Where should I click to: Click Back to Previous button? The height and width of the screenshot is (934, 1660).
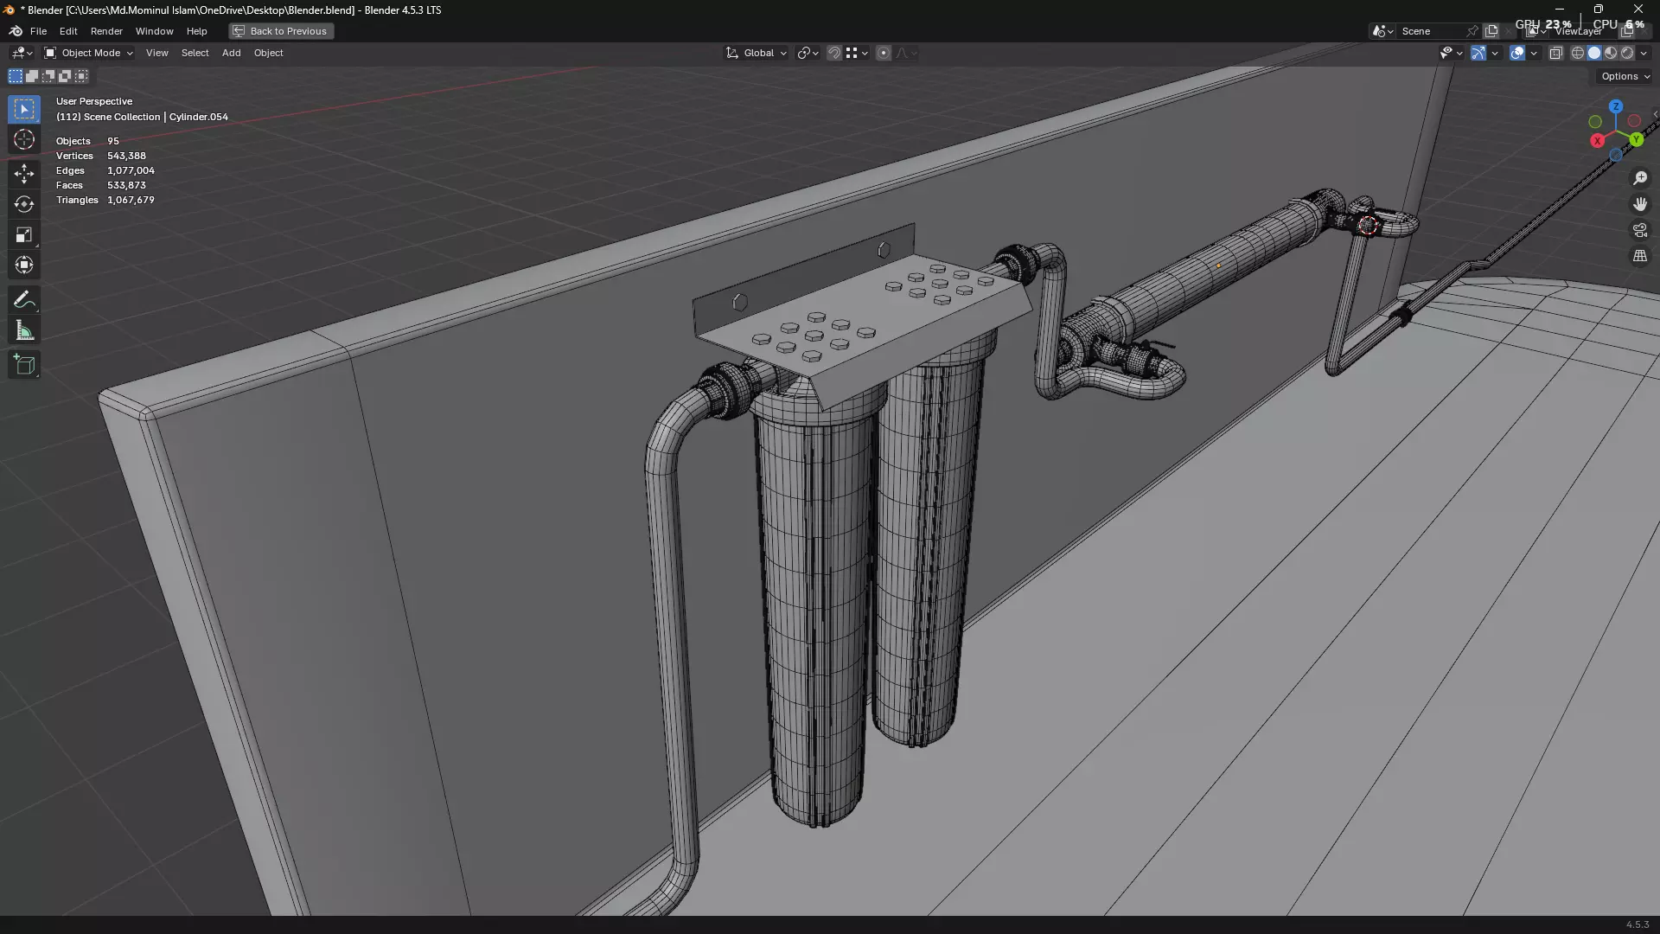click(281, 31)
